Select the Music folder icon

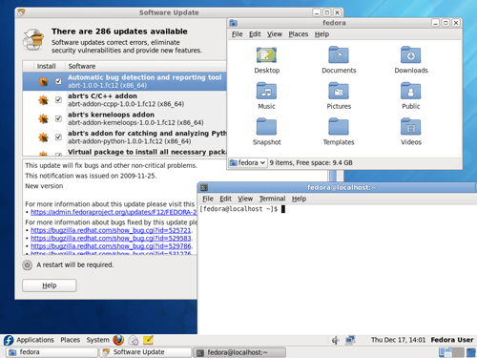[x=266, y=91]
